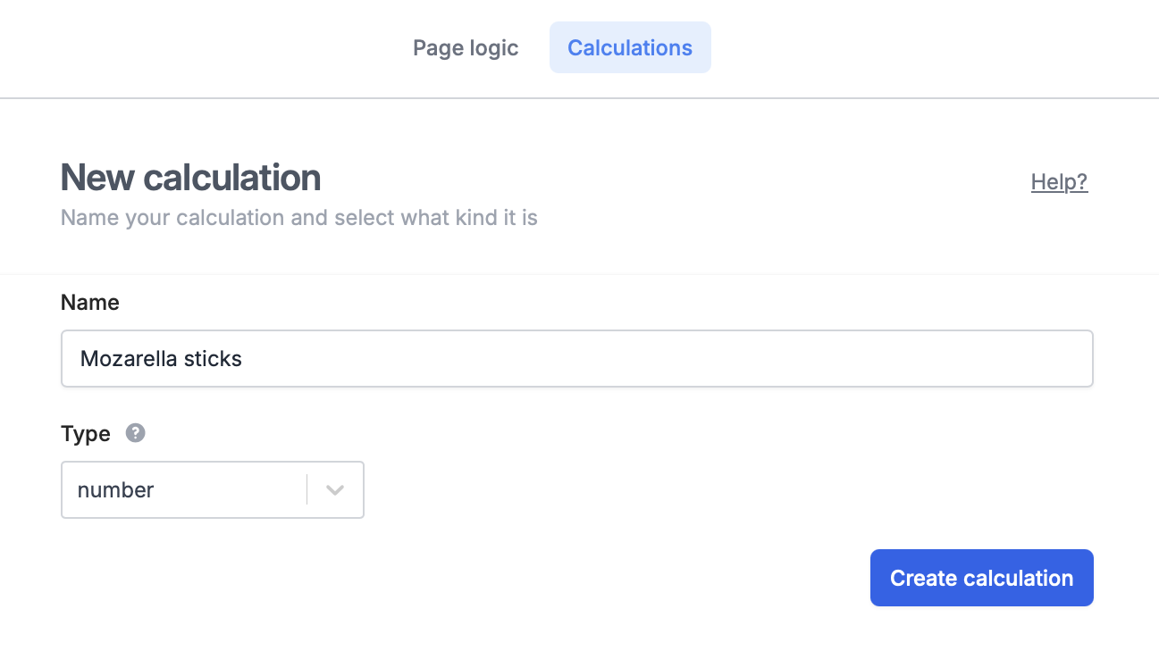This screenshot has width=1159, height=651.
Task: Click into the Name input field
Action: click(576, 359)
